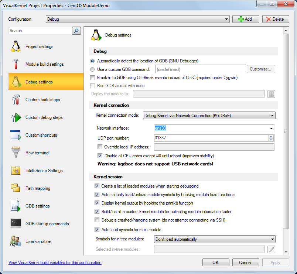This screenshot has height=274, width=297.
Task: Open View VisualKernel build variables link
Action: pos(55,263)
